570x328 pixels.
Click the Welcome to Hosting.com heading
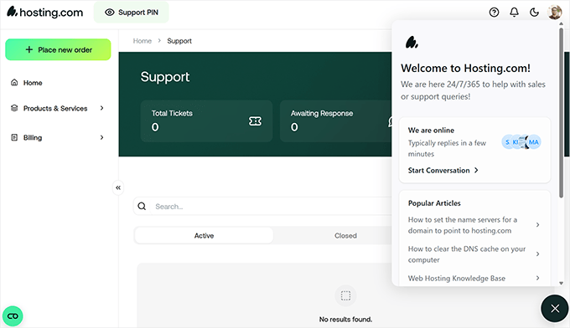tap(466, 69)
